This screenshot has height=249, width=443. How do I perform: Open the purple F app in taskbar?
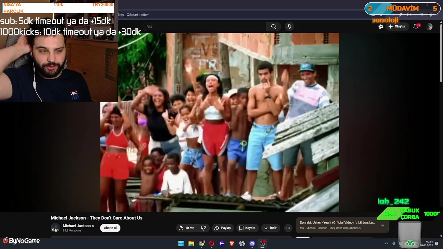[221, 243]
